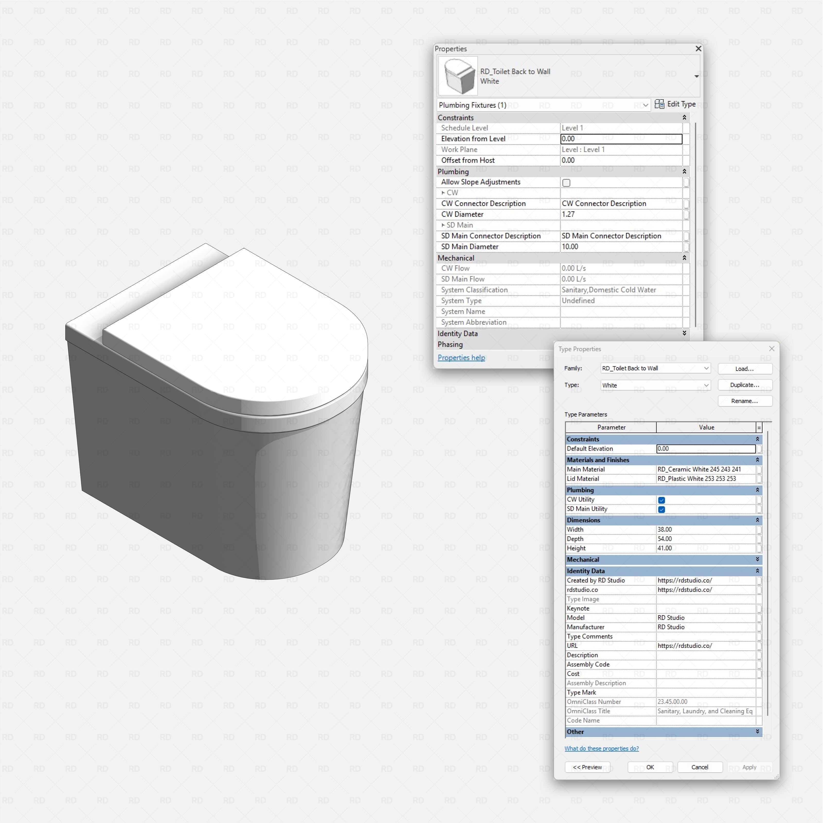
Task: Click the Manufacturer value RD Studio
Action: pos(706,627)
